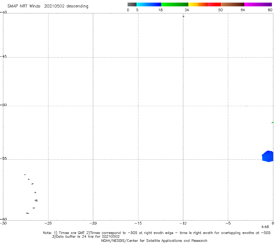This screenshot has height=243, width=276.
Task: Click longitude axis label '-25'
Action: pos(48,223)
